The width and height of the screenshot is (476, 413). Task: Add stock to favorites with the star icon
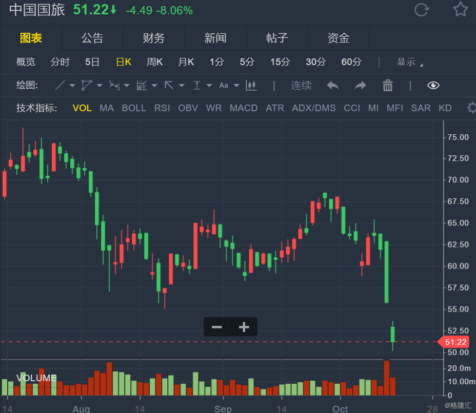coord(460,10)
